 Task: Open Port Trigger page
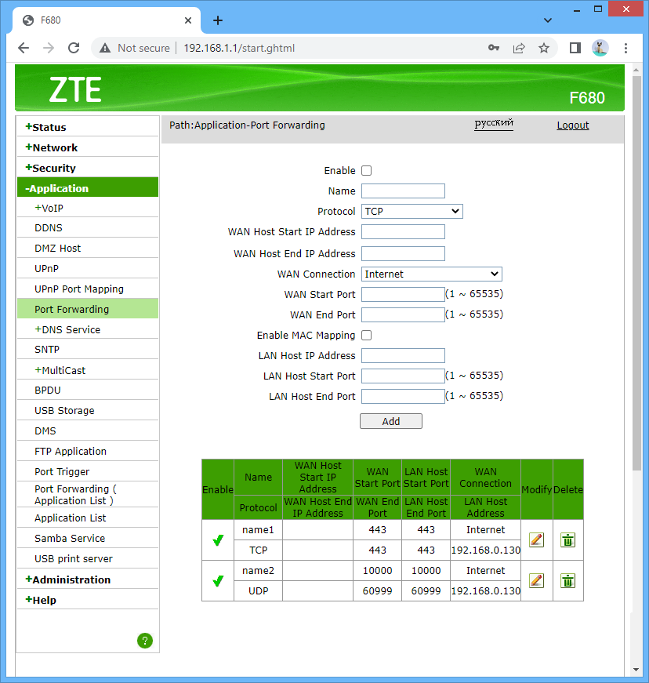(62, 472)
